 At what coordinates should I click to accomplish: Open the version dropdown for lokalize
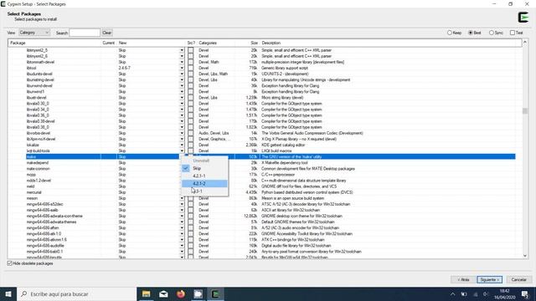click(182, 145)
